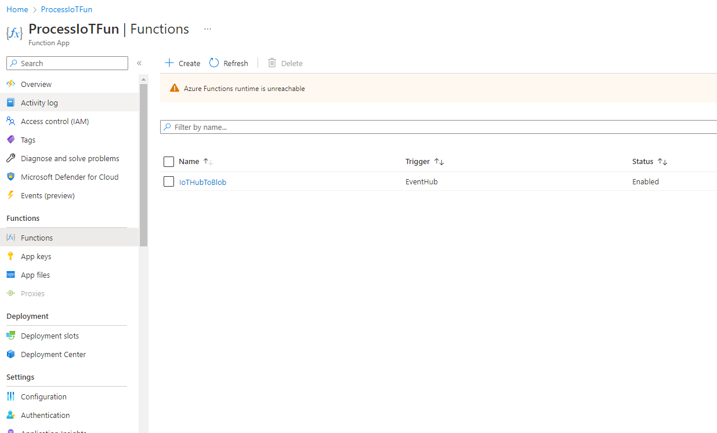Click the Enabled status cell
This screenshot has height=433, width=717.
tap(646, 181)
